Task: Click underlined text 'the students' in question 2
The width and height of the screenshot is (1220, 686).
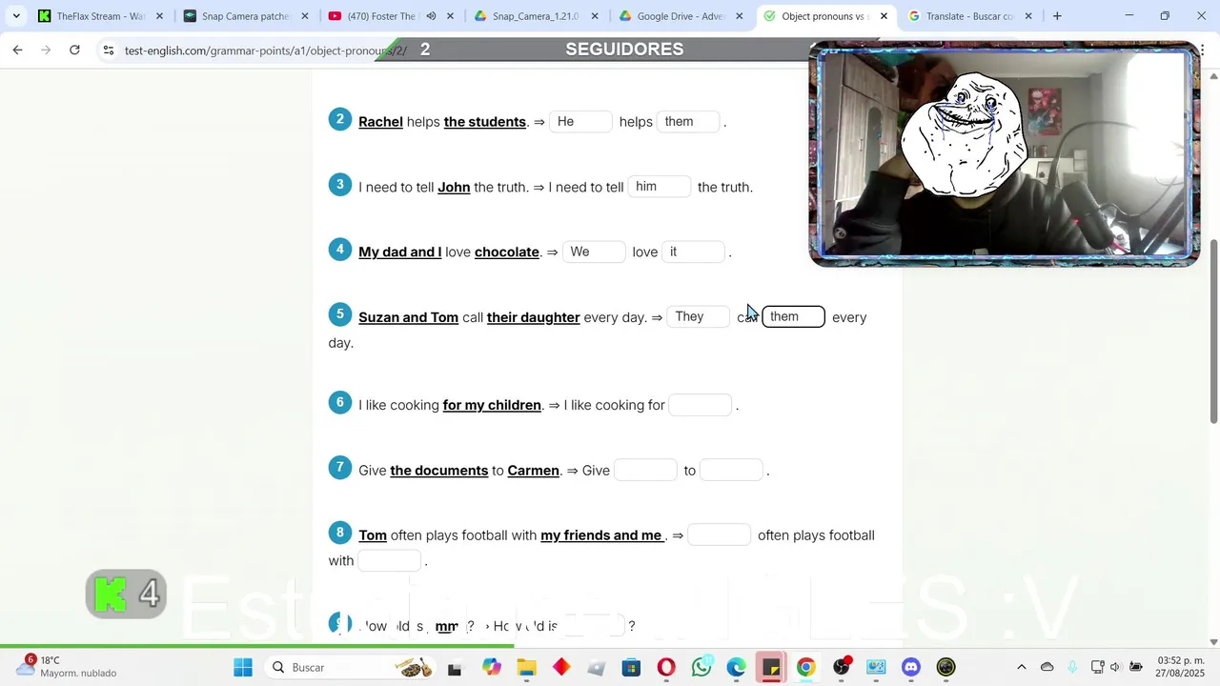Action: [x=485, y=122]
